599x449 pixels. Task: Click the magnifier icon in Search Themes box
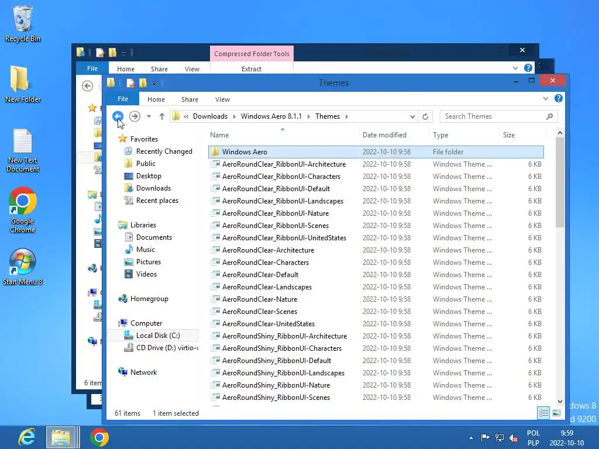pos(550,116)
